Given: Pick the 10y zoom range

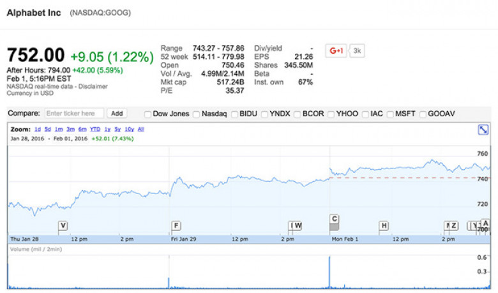Looking at the screenshot, I should coord(129,129).
